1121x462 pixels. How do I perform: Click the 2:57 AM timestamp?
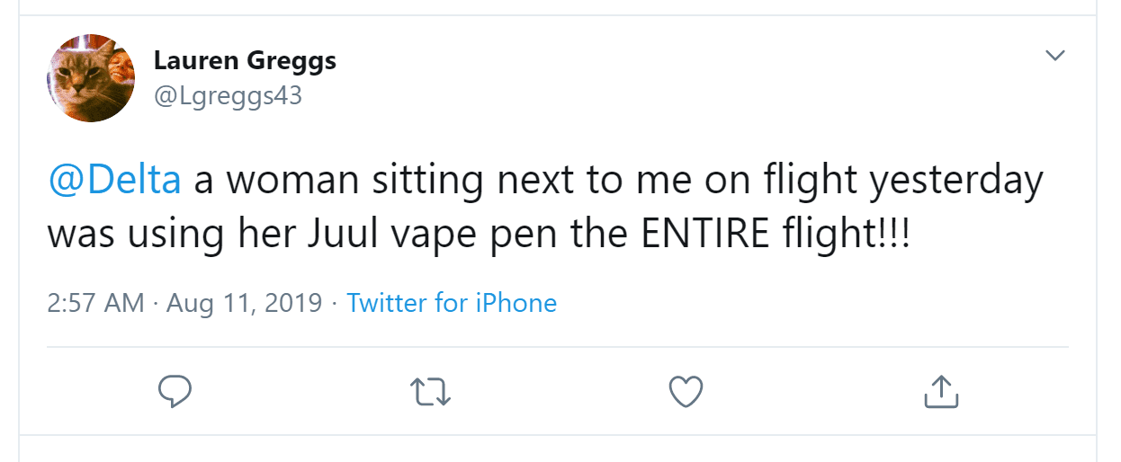(95, 303)
